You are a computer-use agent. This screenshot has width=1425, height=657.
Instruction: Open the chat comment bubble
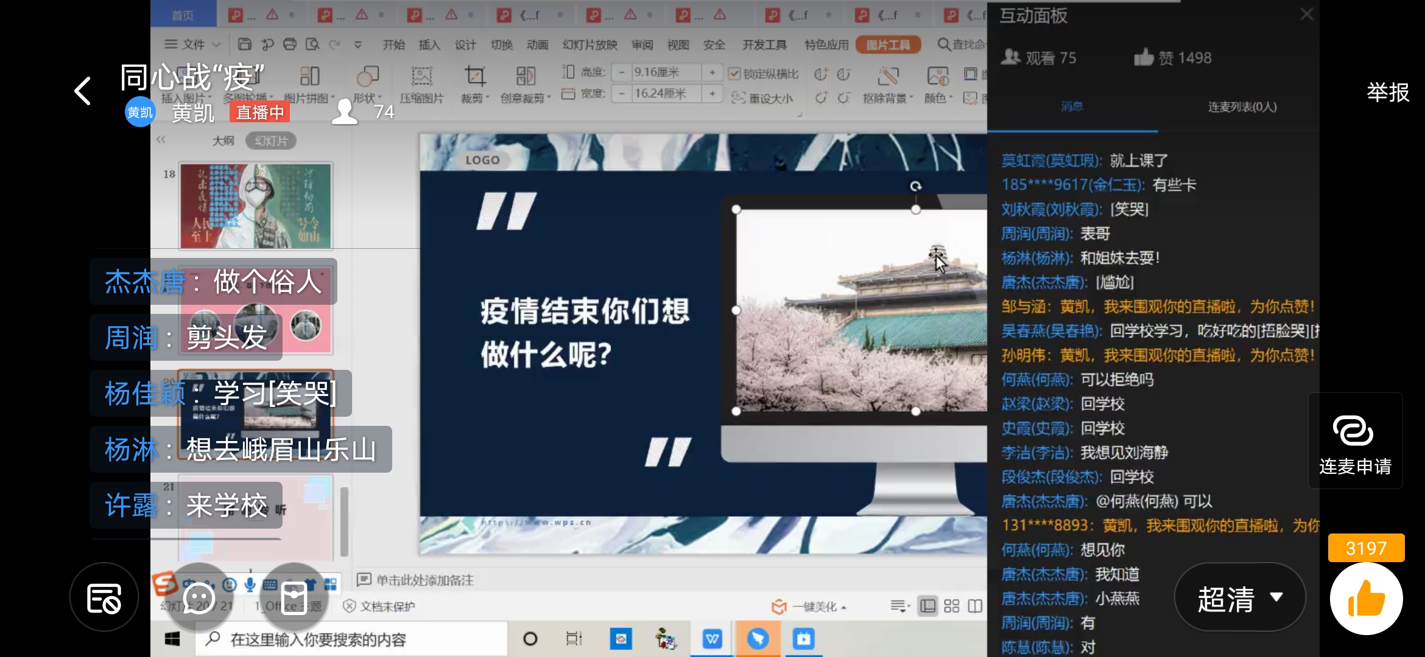[199, 598]
